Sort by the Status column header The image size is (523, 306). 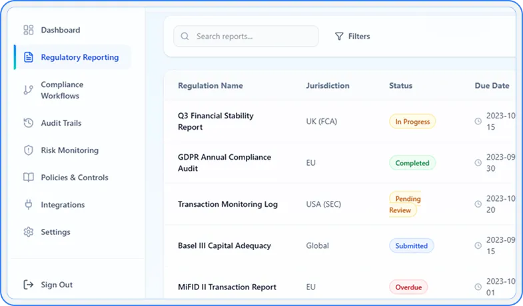[400, 86]
